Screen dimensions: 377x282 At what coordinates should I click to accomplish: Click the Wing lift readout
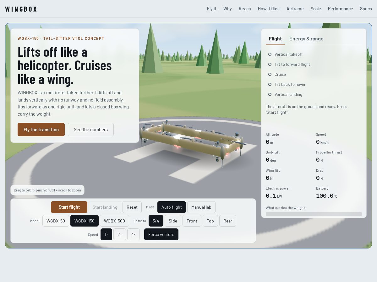(273, 175)
